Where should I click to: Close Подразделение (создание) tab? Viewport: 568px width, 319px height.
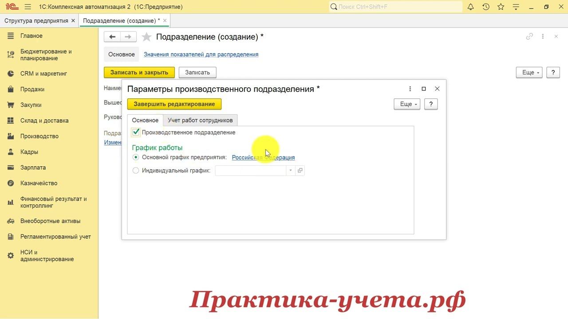pos(165,21)
